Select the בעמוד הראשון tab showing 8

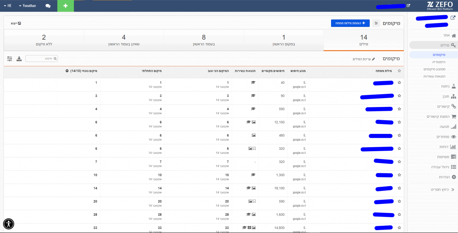click(203, 40)
